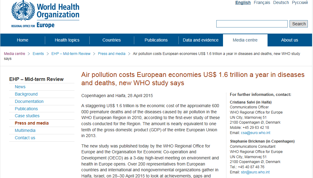
Task: Open Publications in the sidebar list
Action: [x=26, y=109]
